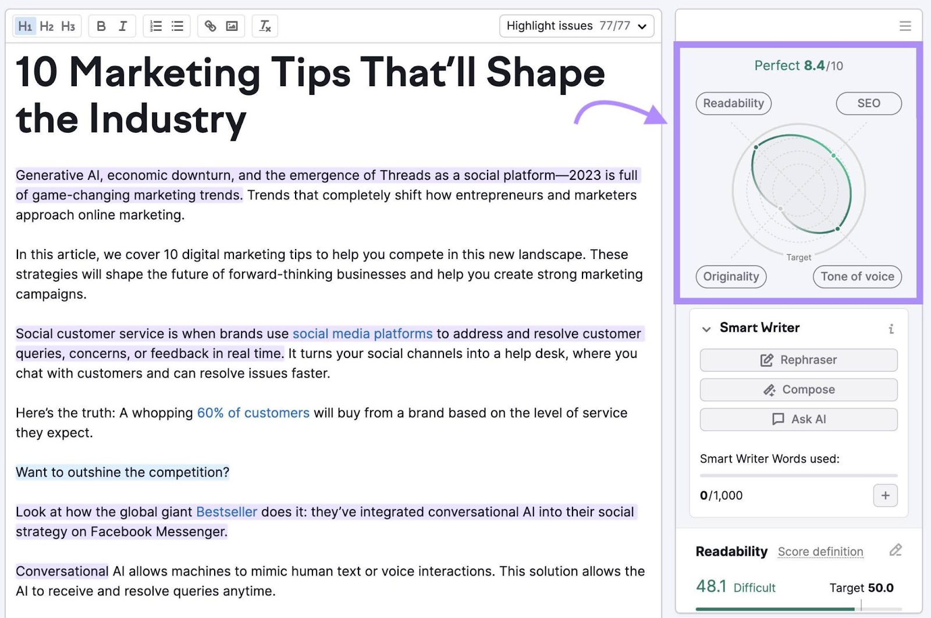931x618 pixels.
Task: Click the pencil icon beside Readability
Action: pos(894,550)
